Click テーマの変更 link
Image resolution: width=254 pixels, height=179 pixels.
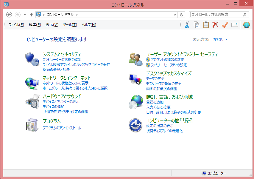pyautogui.click(x=155, y=78)
